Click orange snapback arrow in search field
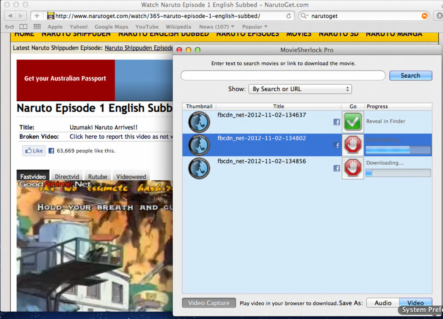This screenshot has width=443, height=319. [424, 16]
